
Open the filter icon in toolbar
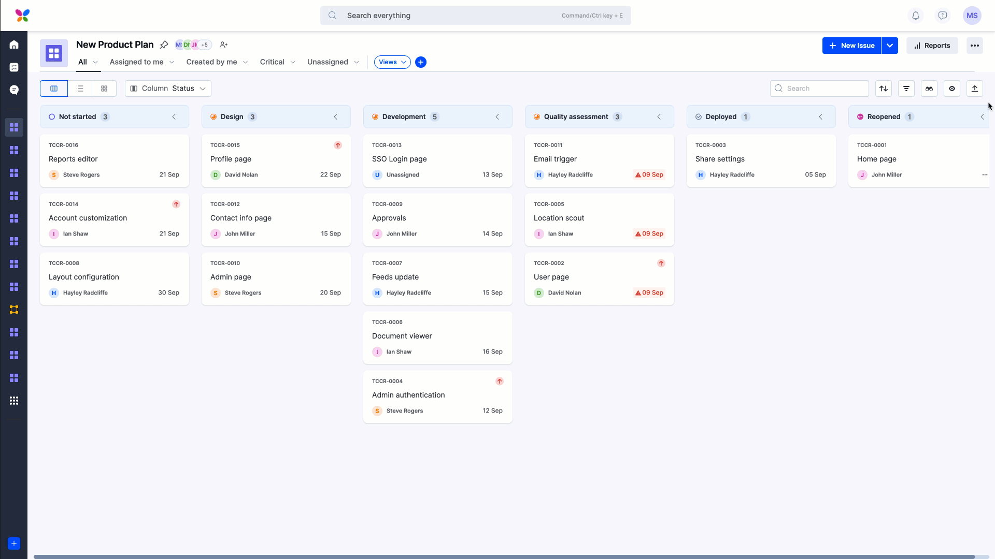(x=906, y=89)
